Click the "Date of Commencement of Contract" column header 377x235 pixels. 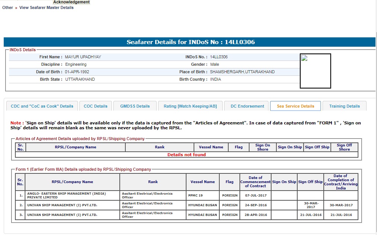(x=255, y=182)
